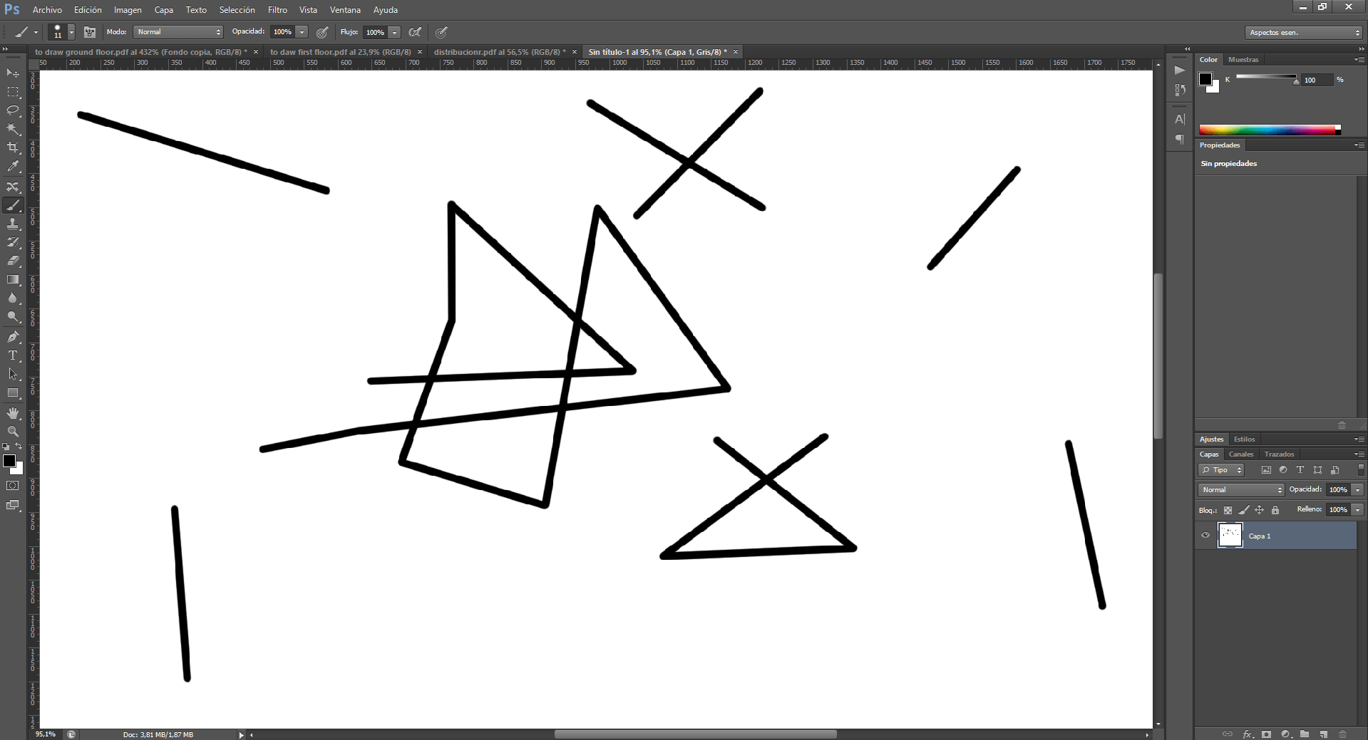Open the Aspectos esen. workspace dropdown
This screenshot has height=740, width=1368.
click(x=1304, y=33)
